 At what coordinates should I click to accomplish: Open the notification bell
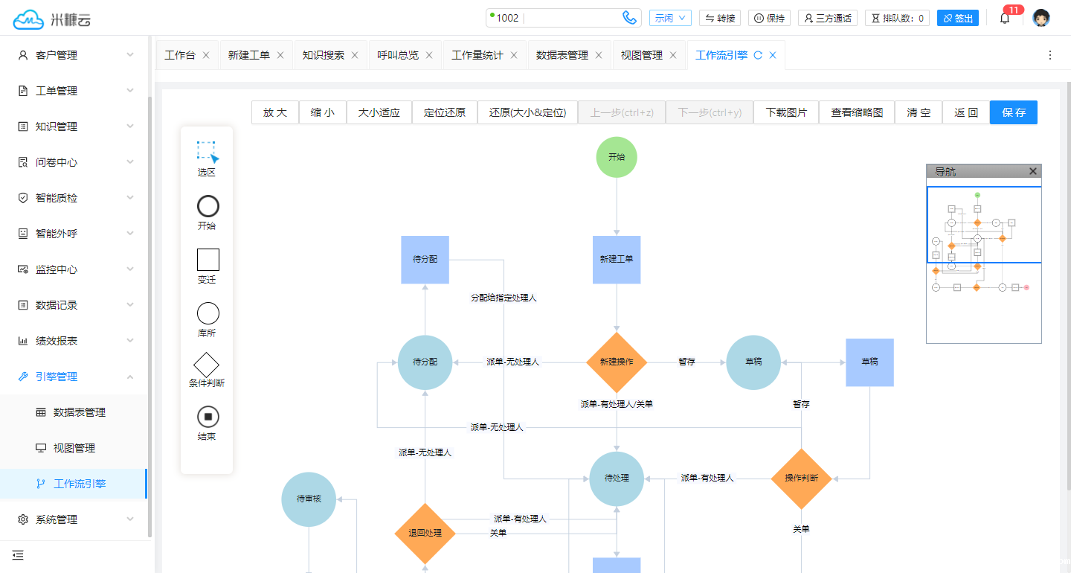click(x=1005, y=19)
